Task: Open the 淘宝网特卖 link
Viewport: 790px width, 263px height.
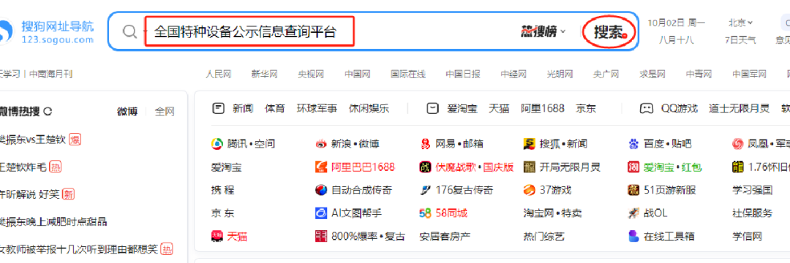Action: point(553,213)
